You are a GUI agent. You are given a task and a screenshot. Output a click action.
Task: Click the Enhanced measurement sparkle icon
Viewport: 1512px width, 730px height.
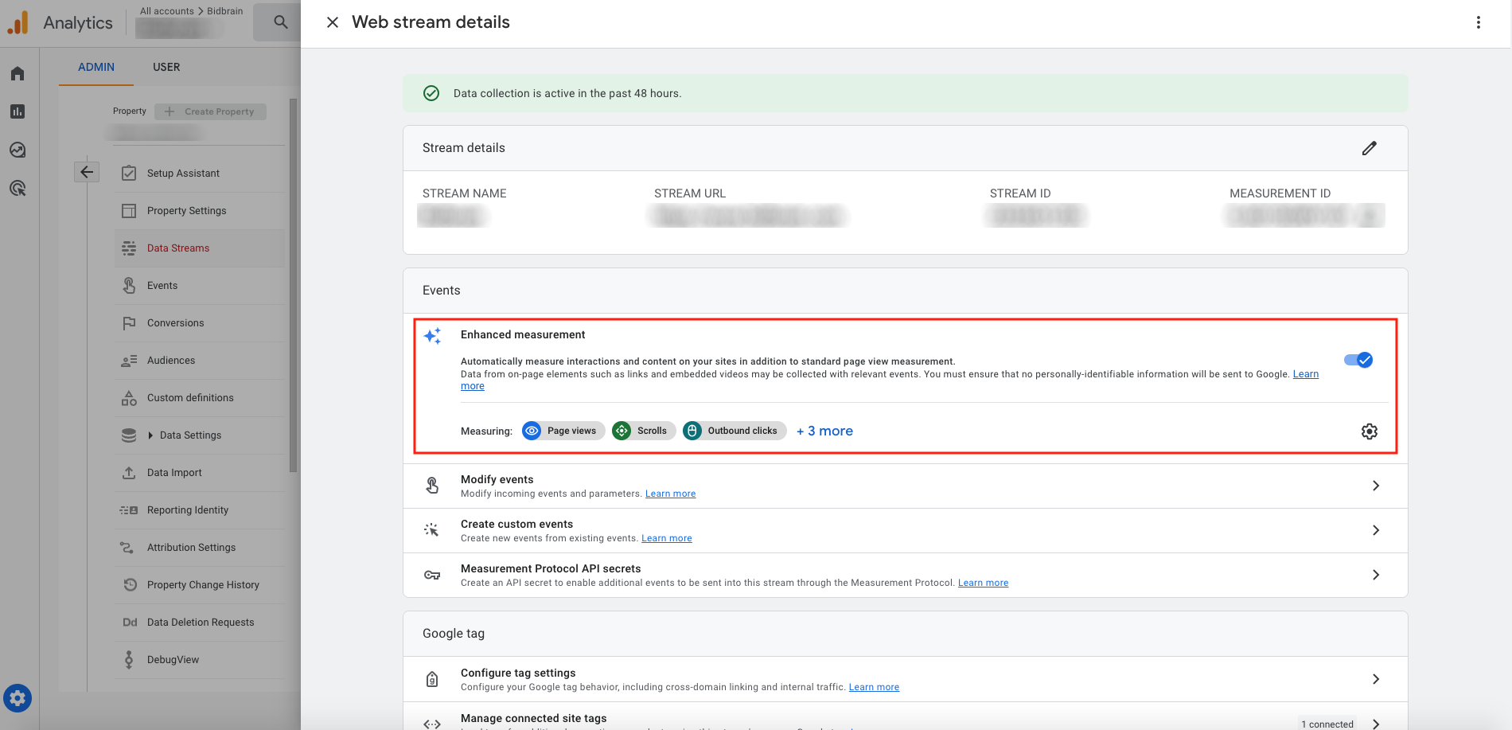click(432, 336)
